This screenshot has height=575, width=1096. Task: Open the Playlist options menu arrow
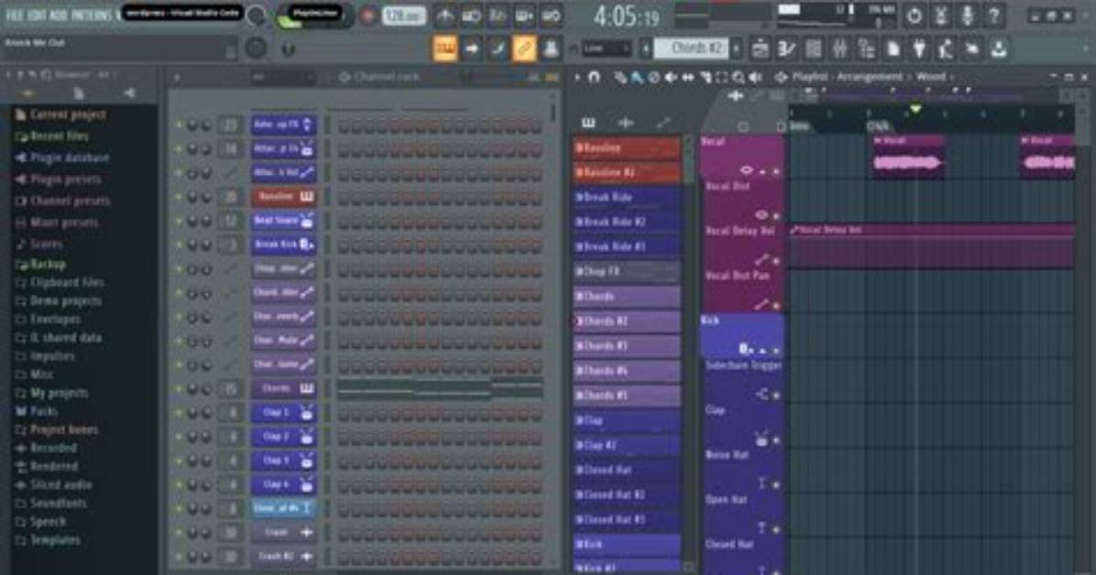click(578, 77)
